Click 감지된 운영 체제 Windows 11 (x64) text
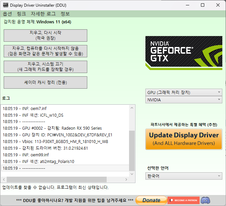The height and width of the screenshot is (206, 226). coord(37,22)
